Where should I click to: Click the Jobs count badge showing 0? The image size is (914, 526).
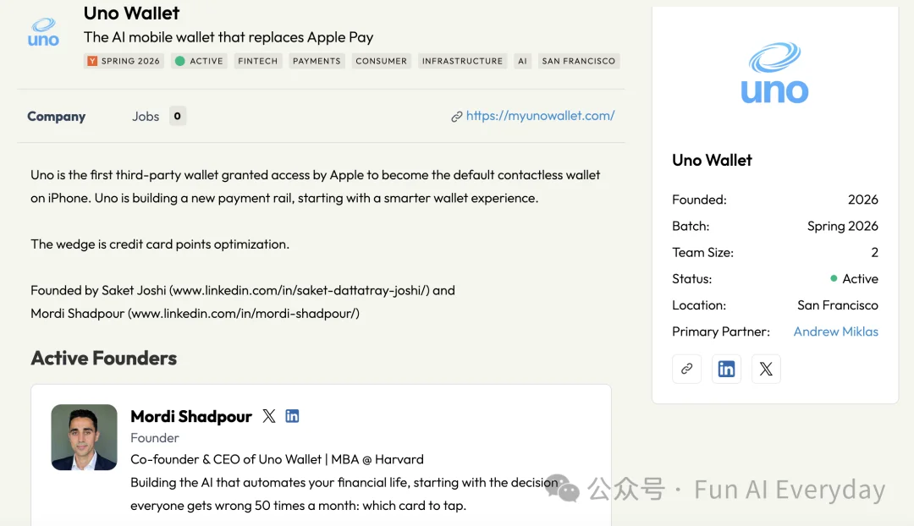pos(177,116)
